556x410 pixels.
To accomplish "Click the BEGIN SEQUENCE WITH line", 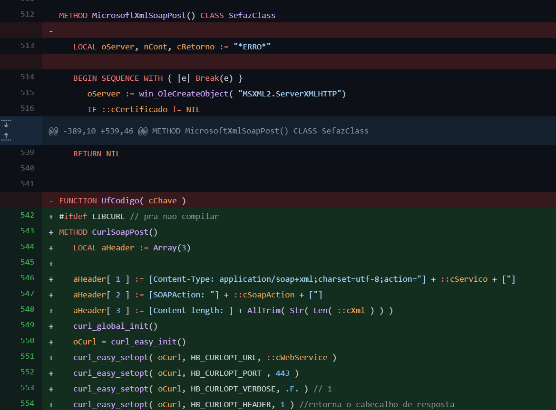I will tap(157, 78).
